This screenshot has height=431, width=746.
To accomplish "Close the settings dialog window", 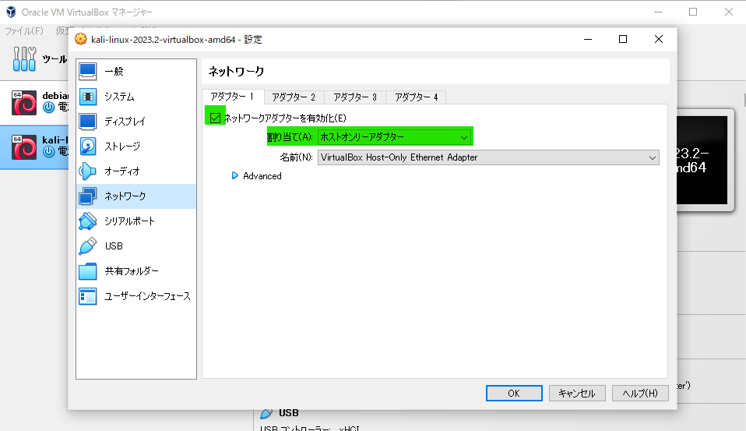I will [x=659, y=39].
